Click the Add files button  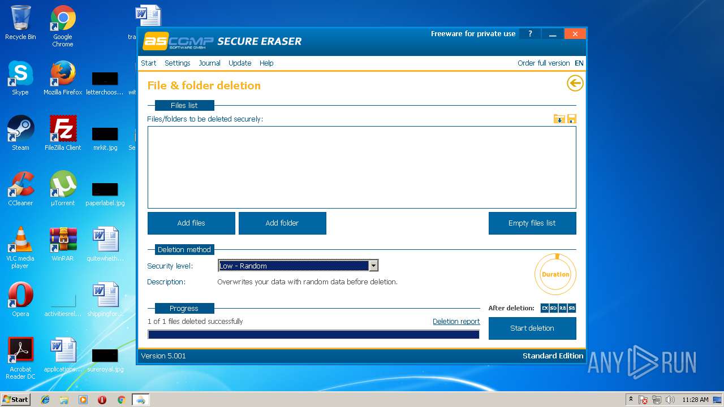(x=191, y=223)
